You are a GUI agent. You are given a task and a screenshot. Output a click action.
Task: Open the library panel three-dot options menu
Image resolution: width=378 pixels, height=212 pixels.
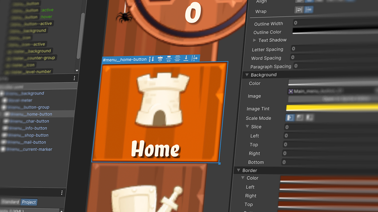tap(62, 193)
